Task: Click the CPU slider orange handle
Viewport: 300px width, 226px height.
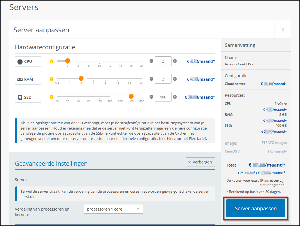Action: pos(67,61)
